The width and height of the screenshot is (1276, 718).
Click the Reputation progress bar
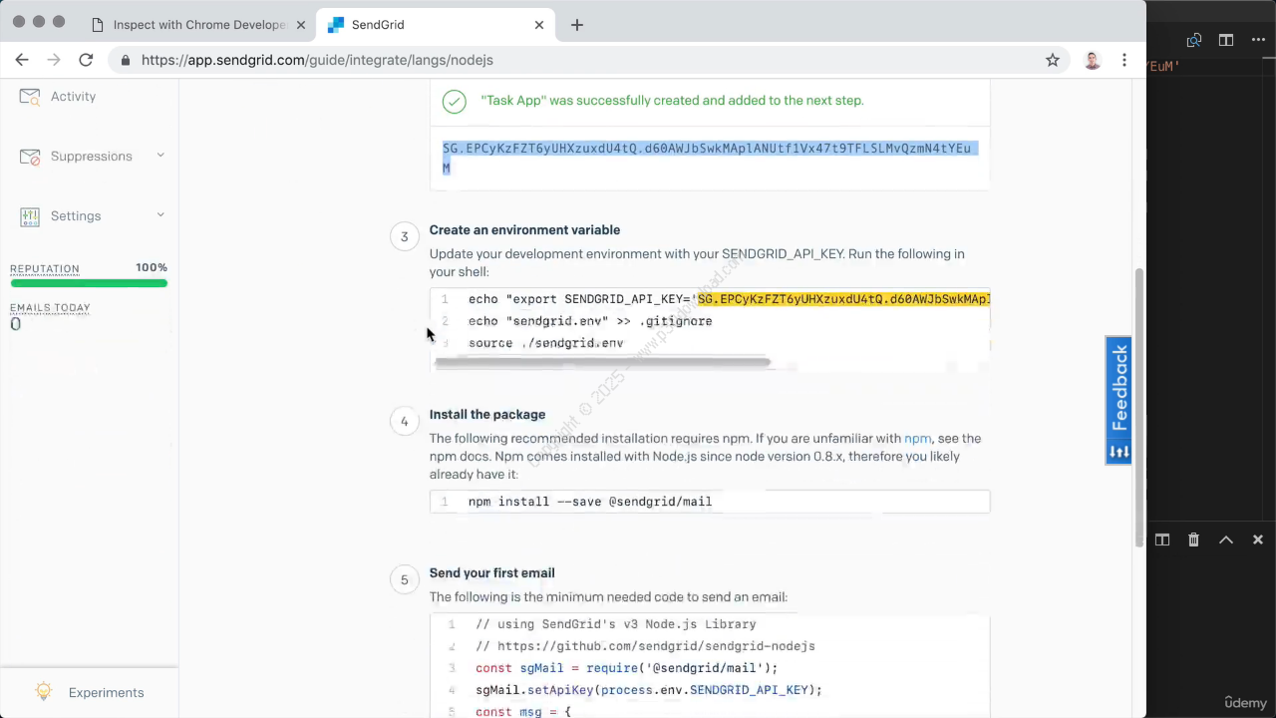tap(89, 283)
